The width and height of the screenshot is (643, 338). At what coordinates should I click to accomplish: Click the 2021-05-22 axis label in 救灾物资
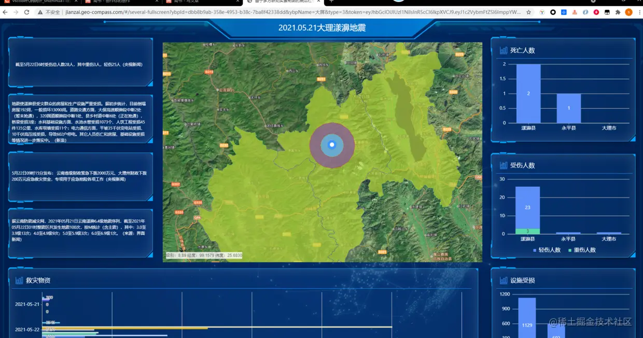[x=27, y=330]
